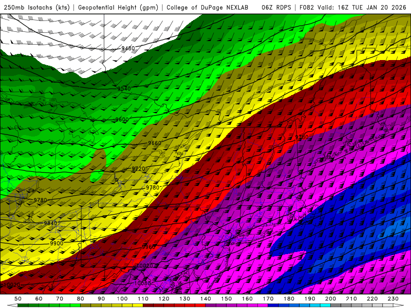
Task: Click the 200 label on the color scale
Action: tap(330, 299)
